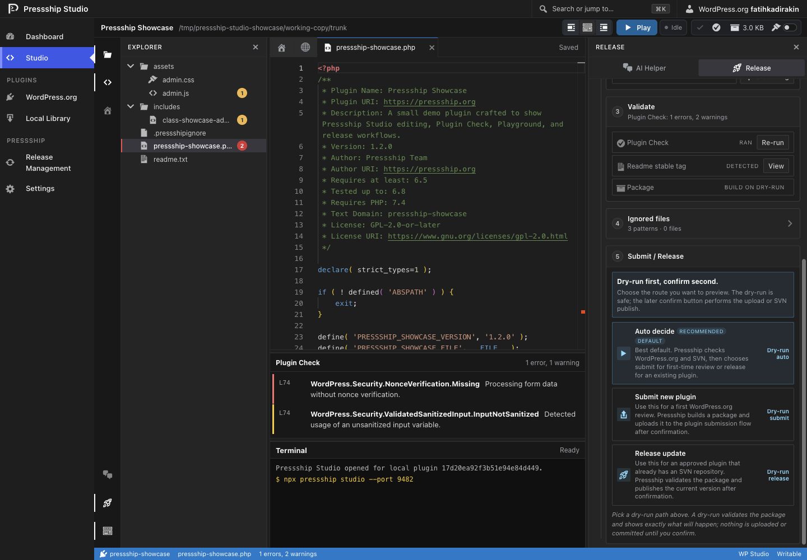807x560 pixels.
Task: Click the Pressship Studio logo
Action: [13, 9]
